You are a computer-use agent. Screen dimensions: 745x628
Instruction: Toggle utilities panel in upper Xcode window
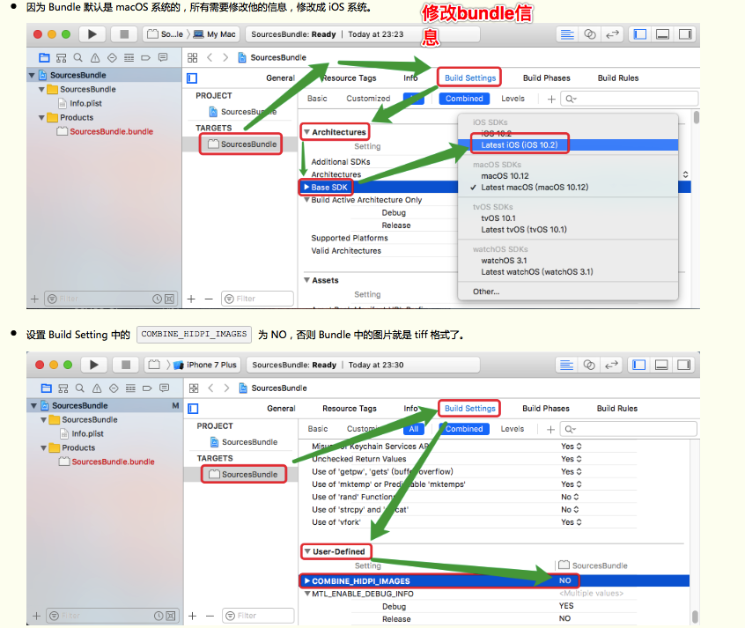tap(685, 34)
